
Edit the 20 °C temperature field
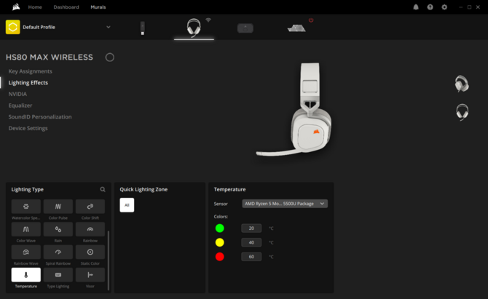(251, 228)
